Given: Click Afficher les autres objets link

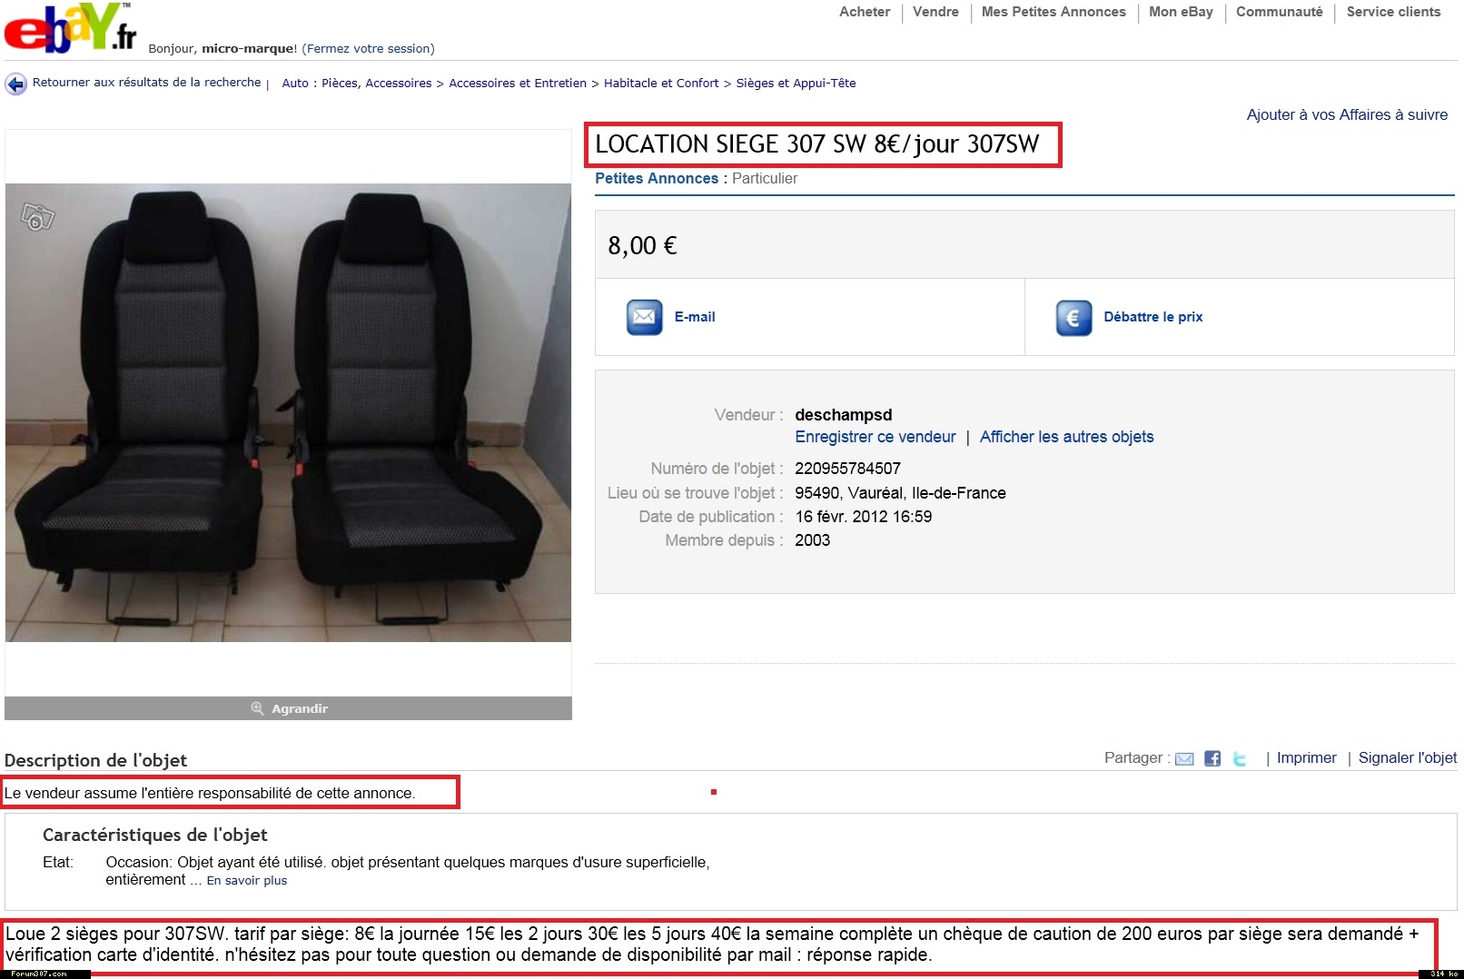Looking at the screenshot, I should (1066, 437).
